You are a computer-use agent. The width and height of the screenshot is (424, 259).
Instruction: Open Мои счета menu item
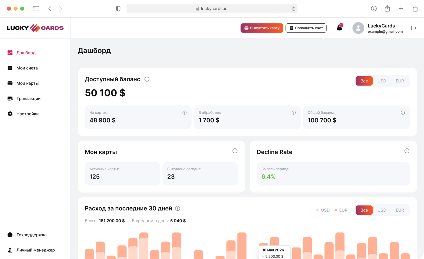(27, 68)
